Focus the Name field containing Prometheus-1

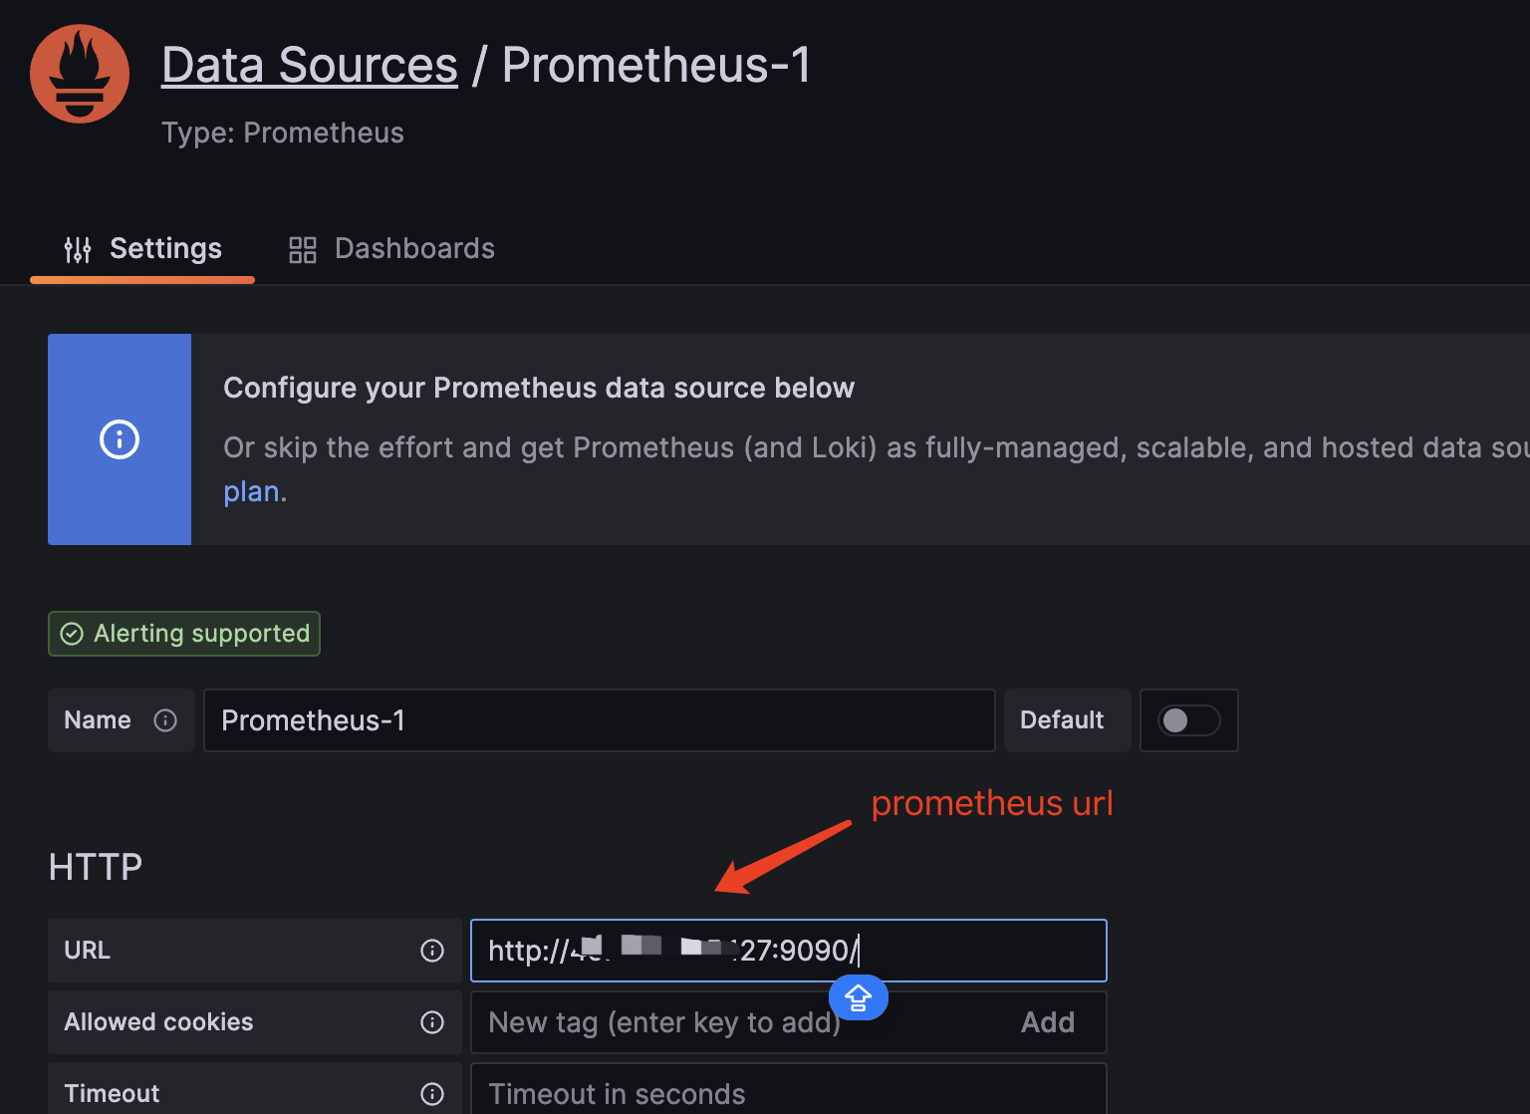[598, 720]
